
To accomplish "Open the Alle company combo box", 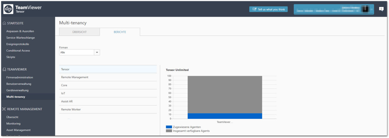I will coord(80,52).
